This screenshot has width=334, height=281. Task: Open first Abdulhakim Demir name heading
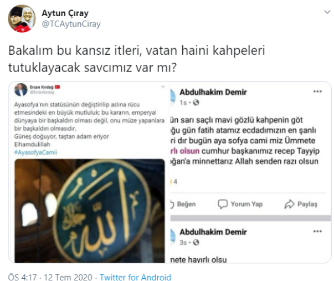coord(213,92)
